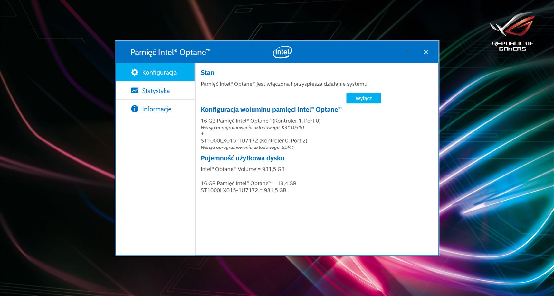Click the Optane Volume = 931,5 GB line
Screen dimensions: 554x296
pos(243,169)
